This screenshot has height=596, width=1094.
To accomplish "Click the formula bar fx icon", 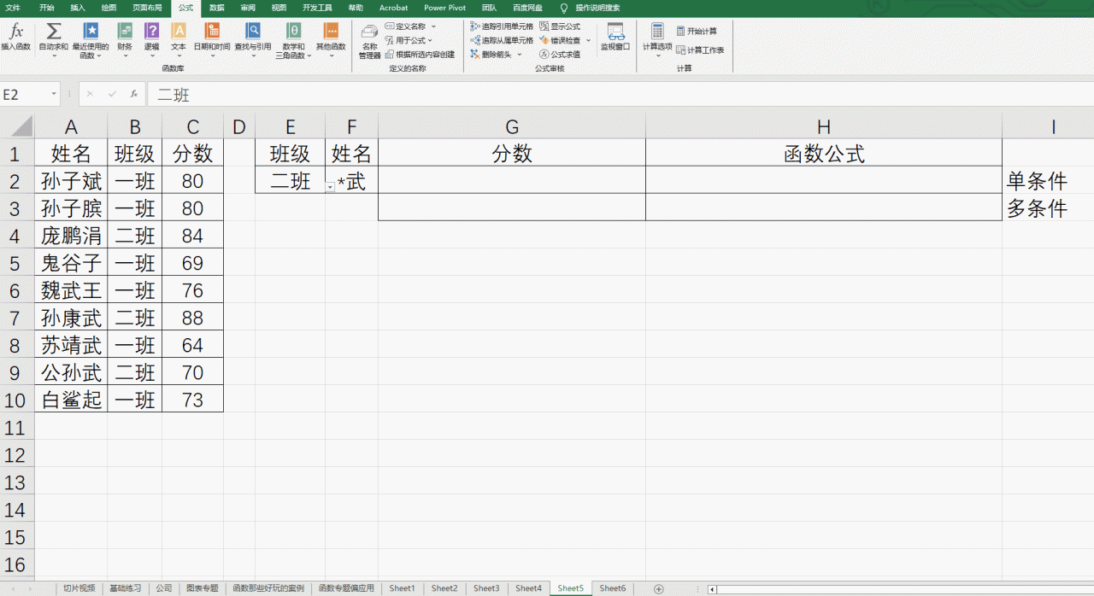I will coord(134,95).
